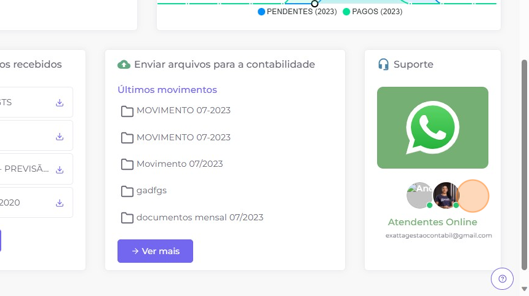Viewport: 529px width, 296px height.
Task: Toggle PENDENTES (2023) legend item
Action: pos(297,12)
